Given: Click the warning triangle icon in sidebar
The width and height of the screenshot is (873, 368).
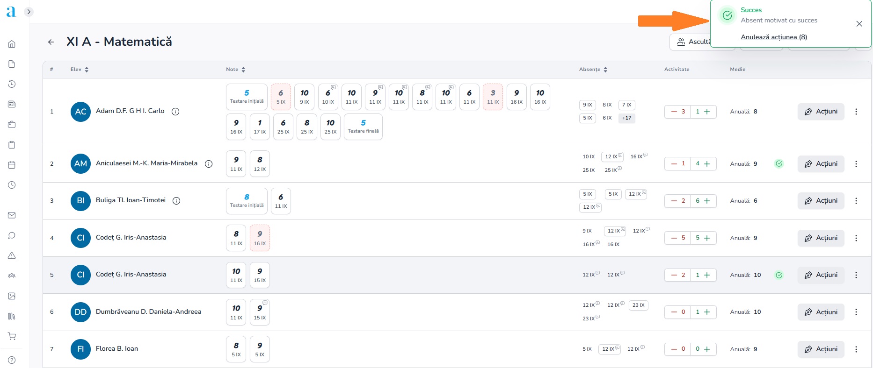Looking at the screenshot, I should [12, 255].
